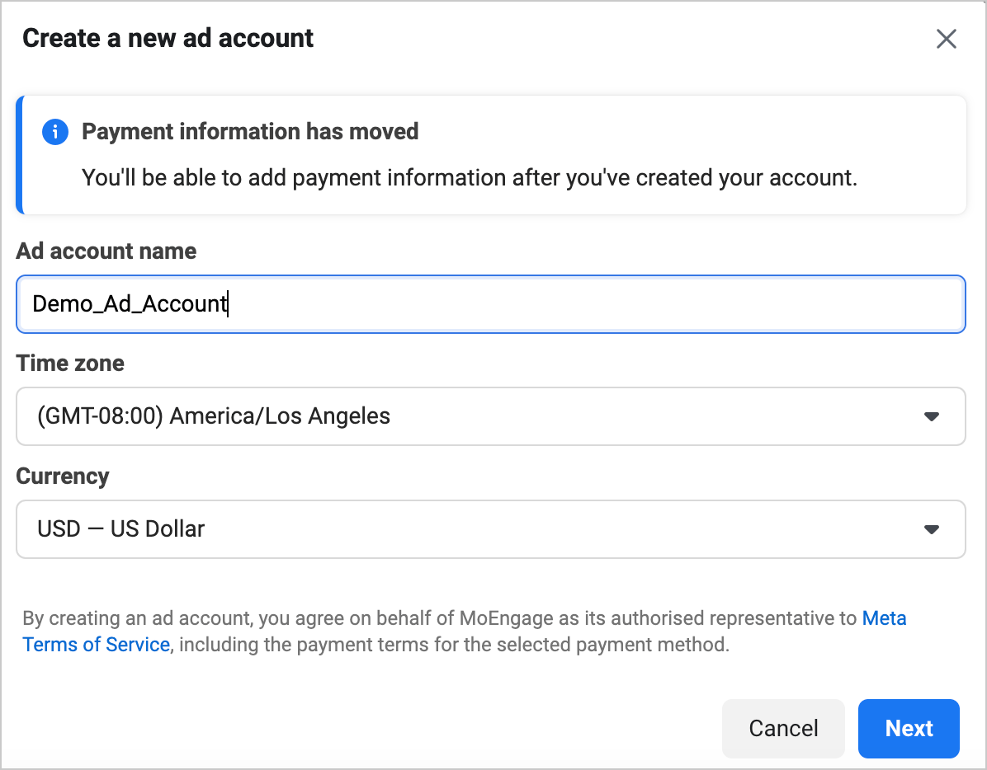Open the America/Los Angeles time zone dropdown
This screenshot has width=987, height=770.
(491, 416)
